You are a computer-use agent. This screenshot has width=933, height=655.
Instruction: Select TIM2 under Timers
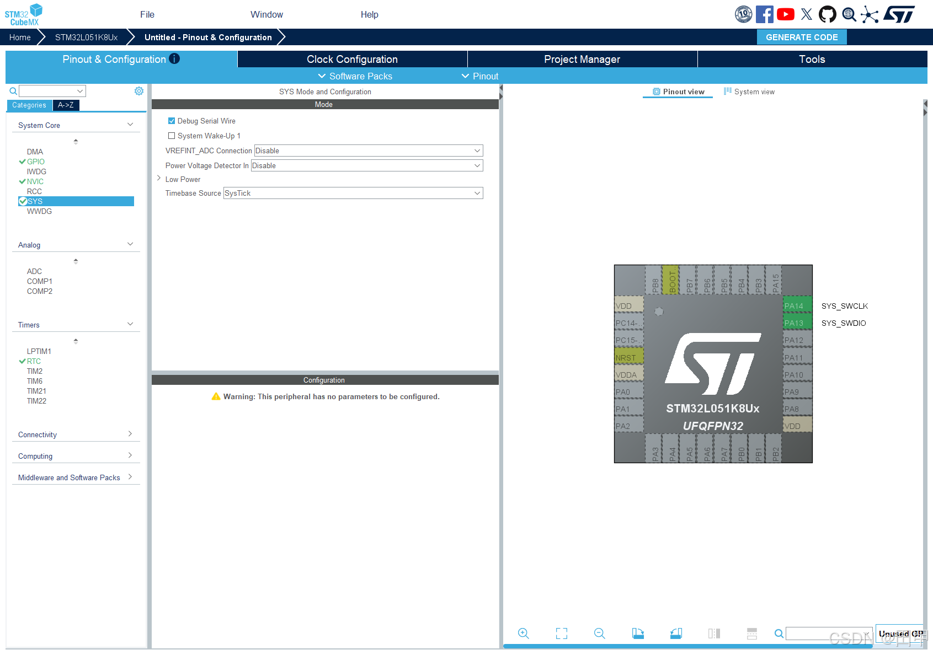coord(35,371)
